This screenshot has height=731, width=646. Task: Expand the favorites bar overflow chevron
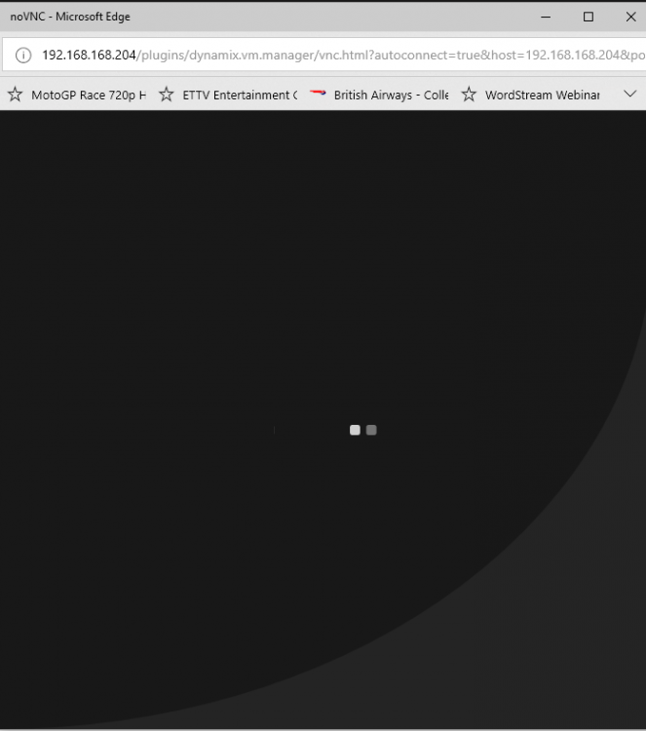(x=630, y=94)
